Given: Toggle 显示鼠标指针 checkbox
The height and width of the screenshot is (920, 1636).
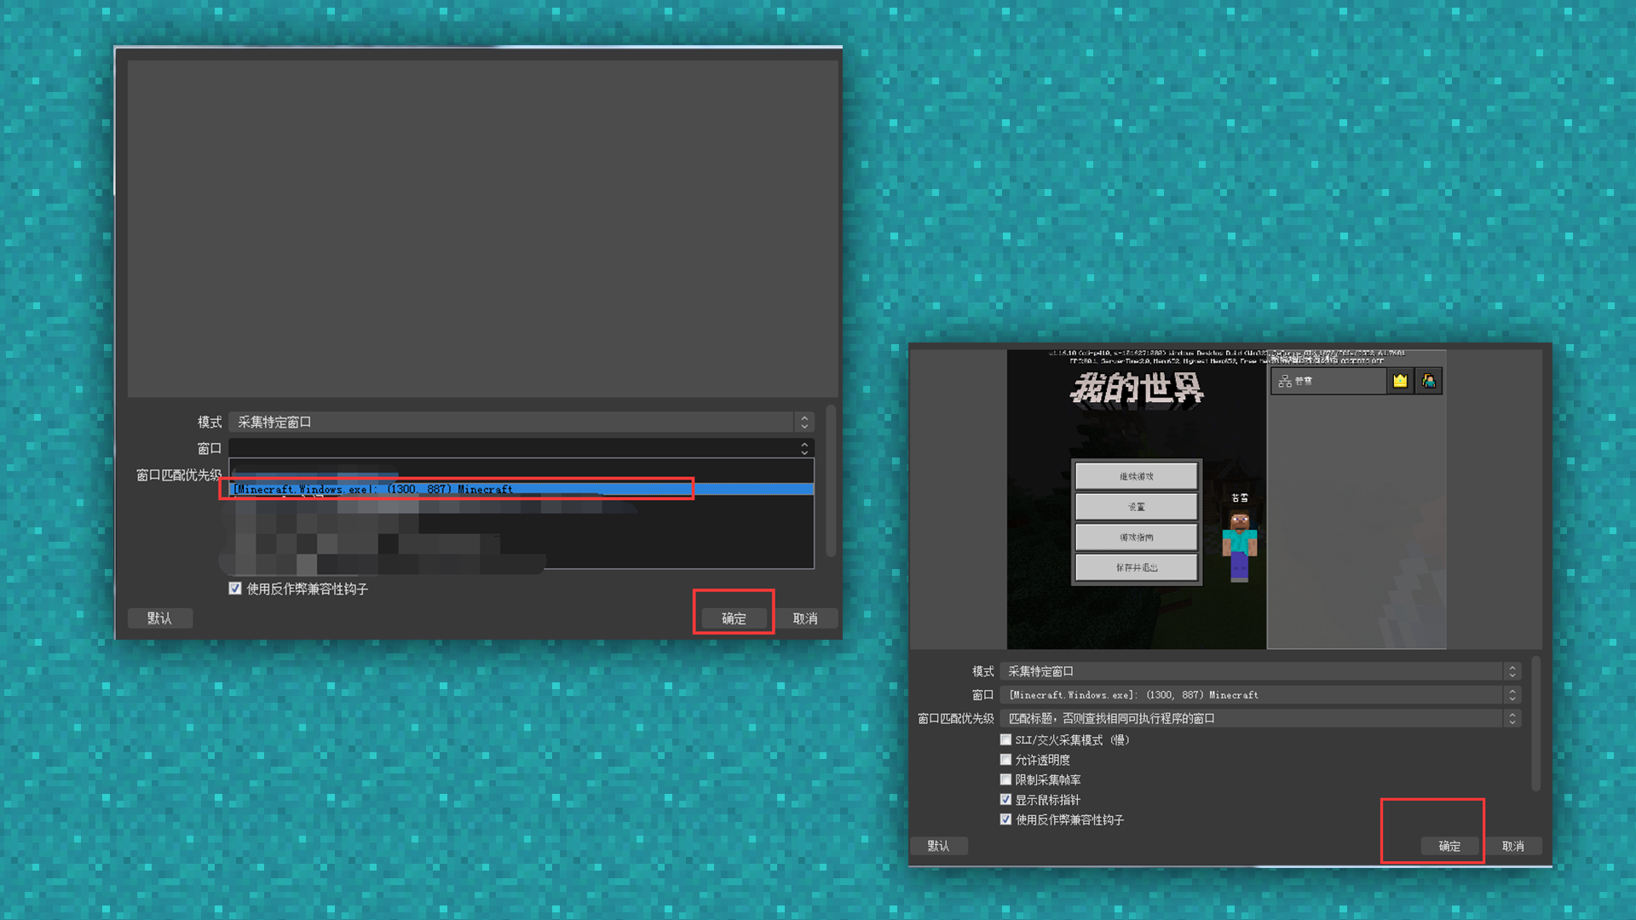Looking at the screenshot, I should tap(1006, 799).
